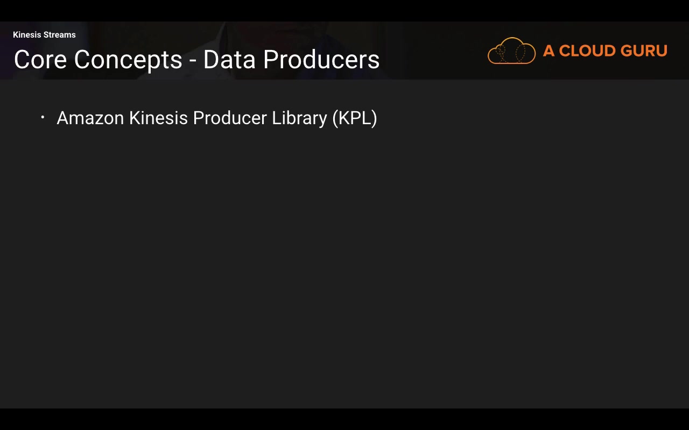Click the word "Concepts" in the title
The width and height of the screenshot is (689, 430).
128,60
